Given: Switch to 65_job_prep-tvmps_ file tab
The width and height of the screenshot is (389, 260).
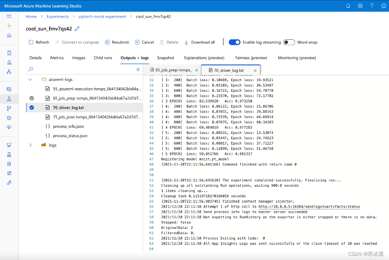Looking at the screenshot, I should tap(173, 70).
